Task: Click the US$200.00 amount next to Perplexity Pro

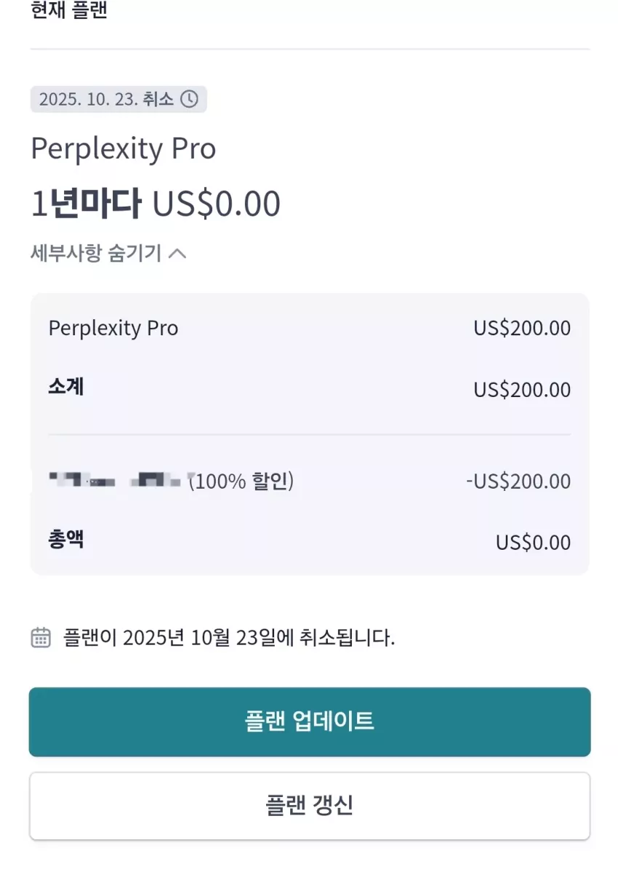Action: 522,328
